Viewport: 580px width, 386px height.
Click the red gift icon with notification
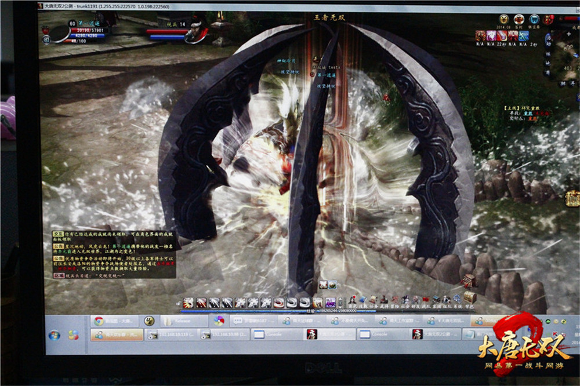(549, 20)
